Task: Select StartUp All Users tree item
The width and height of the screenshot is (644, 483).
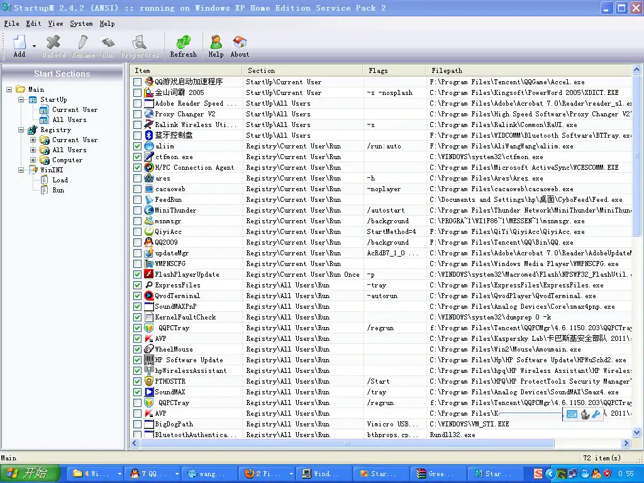Action: point(69,119)
